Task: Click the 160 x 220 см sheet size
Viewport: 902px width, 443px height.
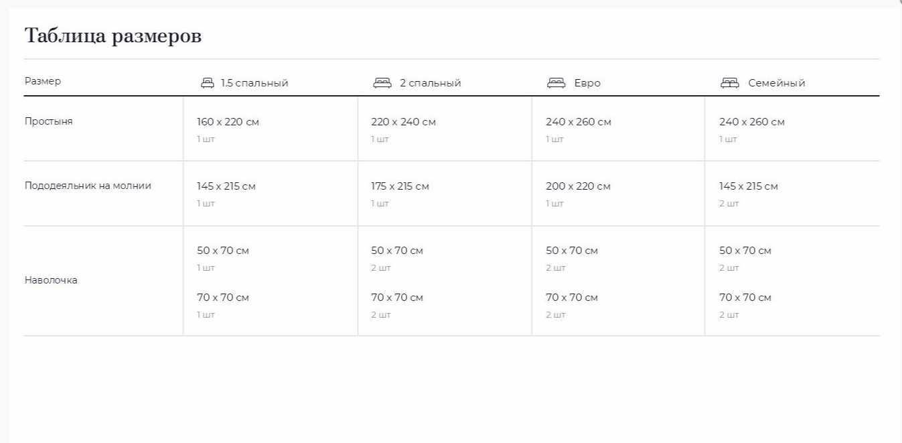Action: (228, 122)
